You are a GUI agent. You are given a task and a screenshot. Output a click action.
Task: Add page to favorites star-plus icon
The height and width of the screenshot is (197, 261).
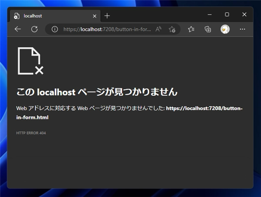172,29
